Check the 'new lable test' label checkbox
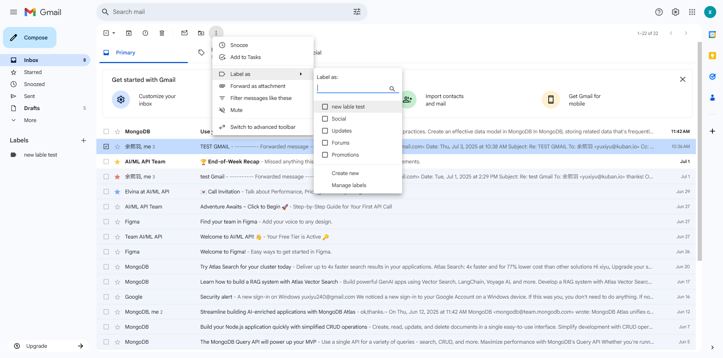The image size is (723, 358). 325,107
